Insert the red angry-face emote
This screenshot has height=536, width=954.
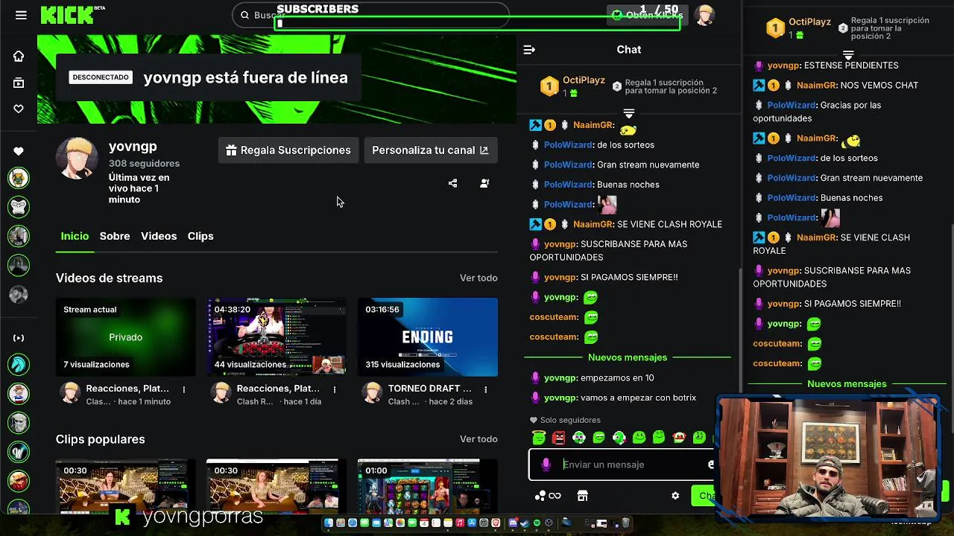(558, 438)
